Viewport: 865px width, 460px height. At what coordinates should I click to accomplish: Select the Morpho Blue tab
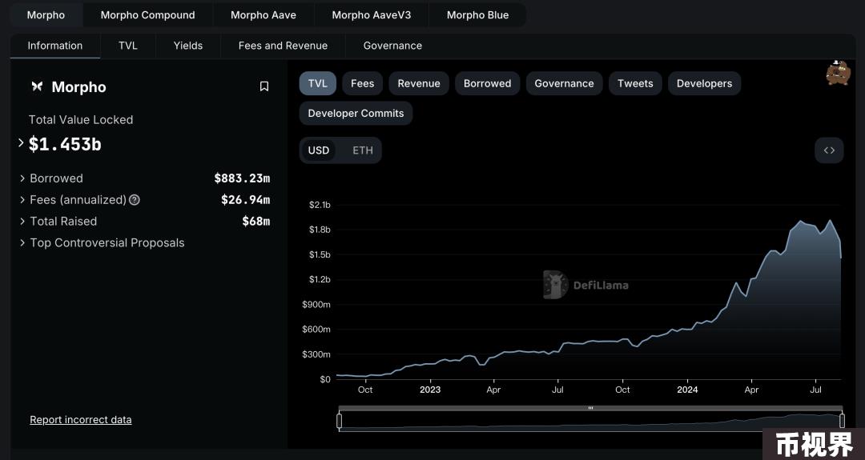click(x=477, y=15)
